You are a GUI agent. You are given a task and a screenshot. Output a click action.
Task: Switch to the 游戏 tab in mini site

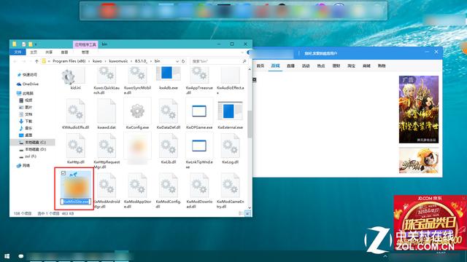coord(275,66)
